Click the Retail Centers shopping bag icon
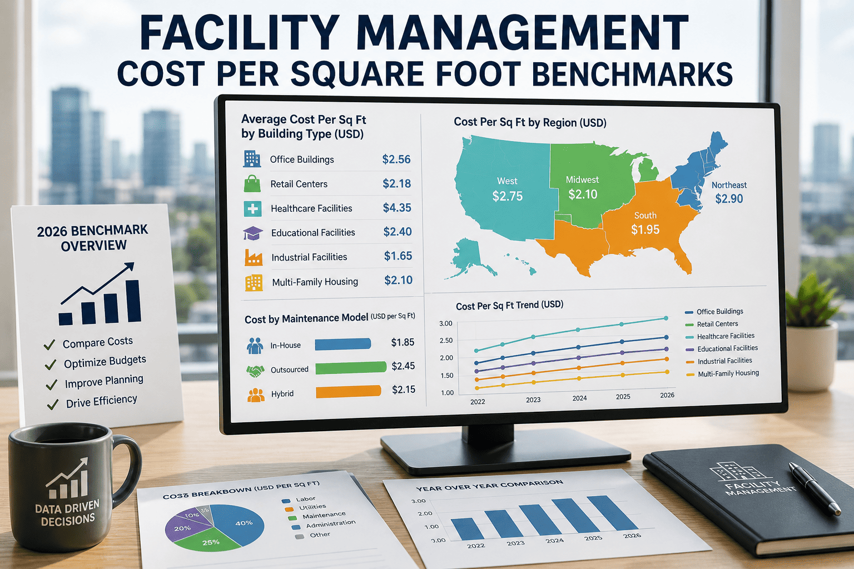Viewport: 854px width, 569px height. tap(252, 183)
